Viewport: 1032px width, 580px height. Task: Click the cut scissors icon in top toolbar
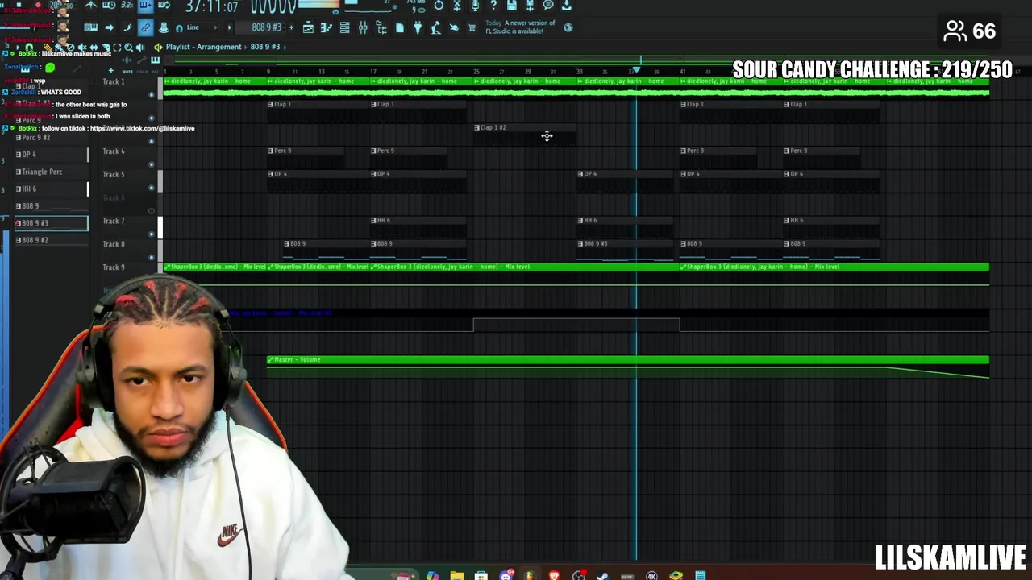pyautogui.click(x=456, y=6)
